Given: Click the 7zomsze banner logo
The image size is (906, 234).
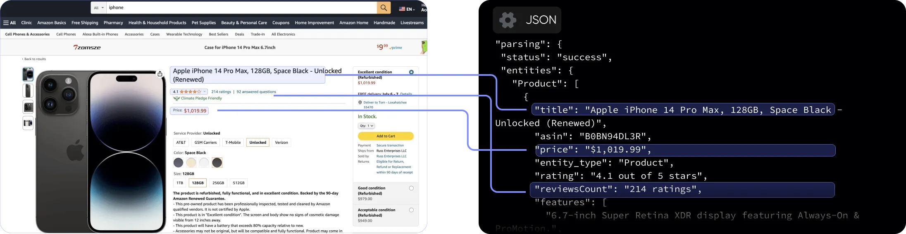Looking at the screenshot, I should pos(87,47).
